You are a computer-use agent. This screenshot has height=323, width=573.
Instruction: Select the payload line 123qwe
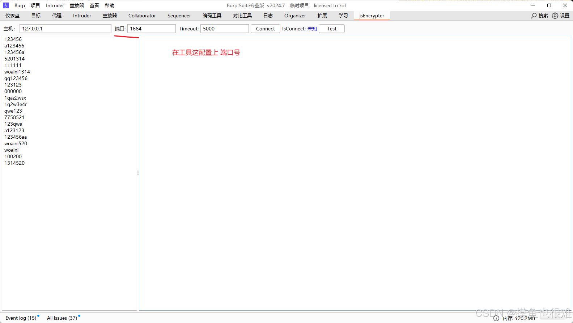coord(13,124)
